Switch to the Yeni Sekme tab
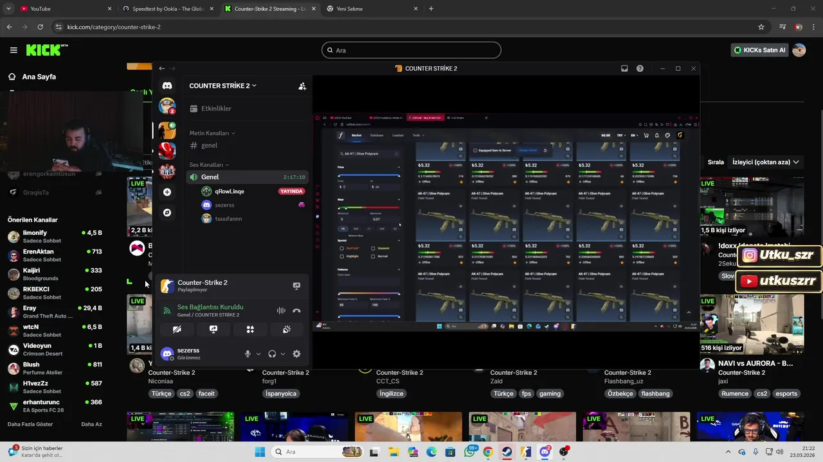Image resolution: width=823 pixels, height=462 pixels. 373,9
